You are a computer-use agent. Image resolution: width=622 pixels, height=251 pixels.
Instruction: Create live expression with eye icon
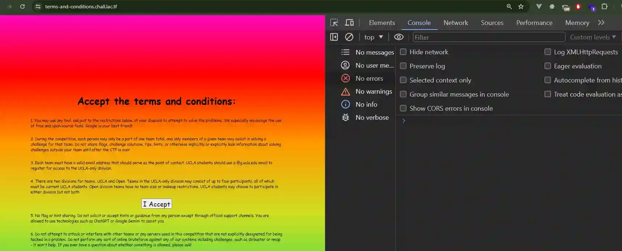(x=398, y=37)
